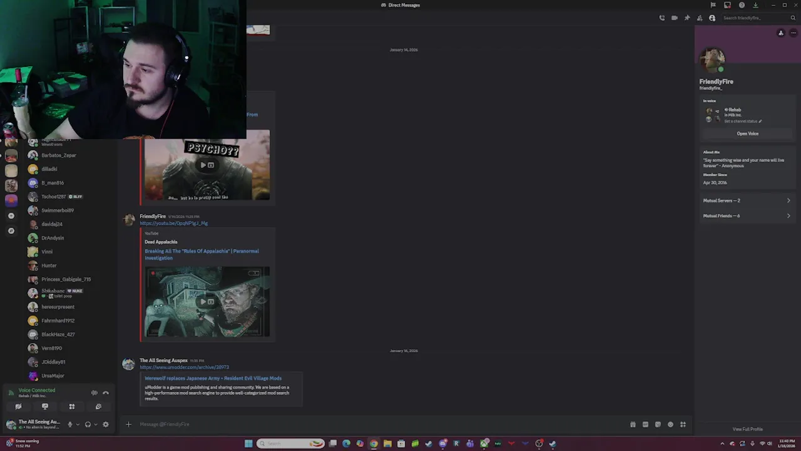Click the flag icon in title bar

click(x=713, y=5)
